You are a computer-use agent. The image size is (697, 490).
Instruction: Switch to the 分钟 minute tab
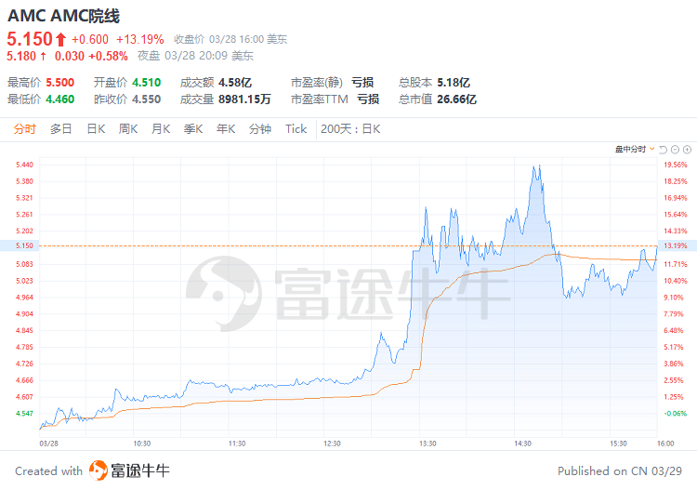[x=260, y=129]
